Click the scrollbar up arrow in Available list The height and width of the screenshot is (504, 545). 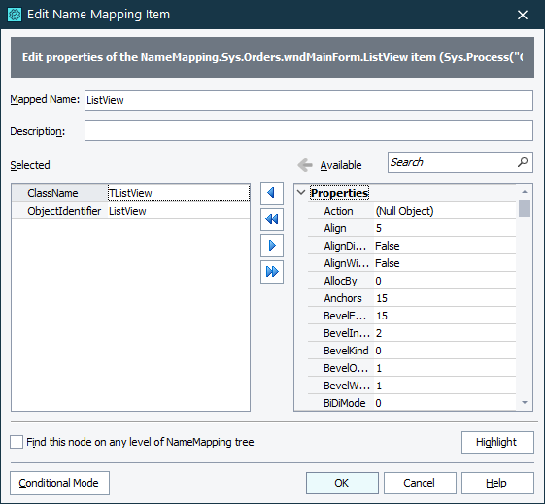pos(525,192)
